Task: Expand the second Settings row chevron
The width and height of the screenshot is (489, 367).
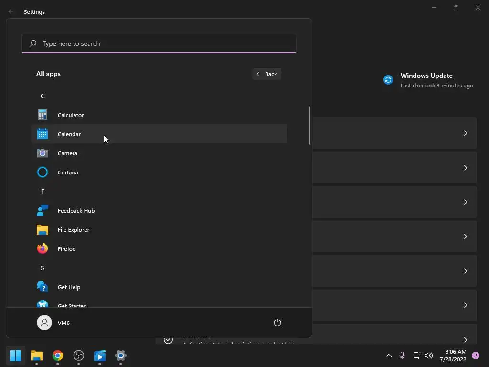Action: click(465, 168)
